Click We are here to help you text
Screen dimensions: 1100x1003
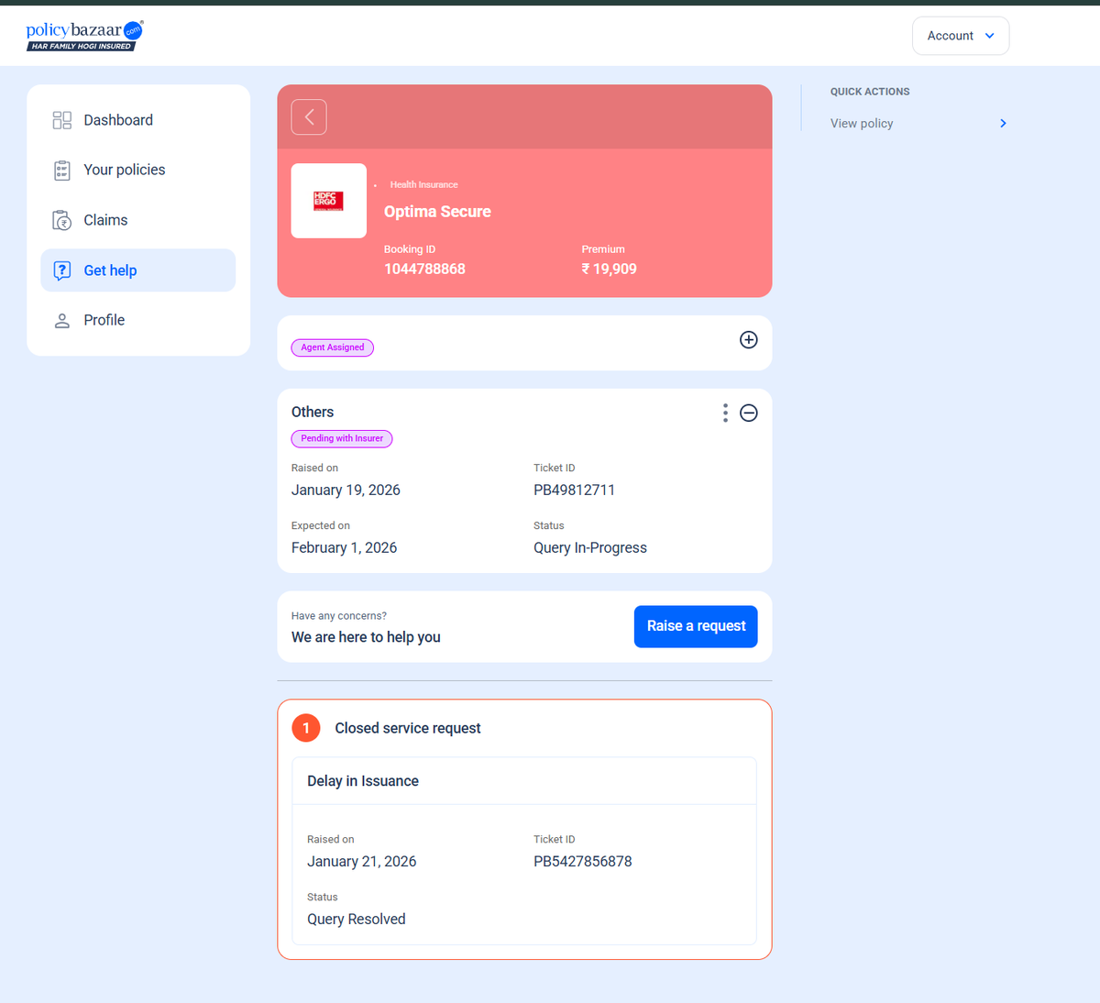pos(366,637)
